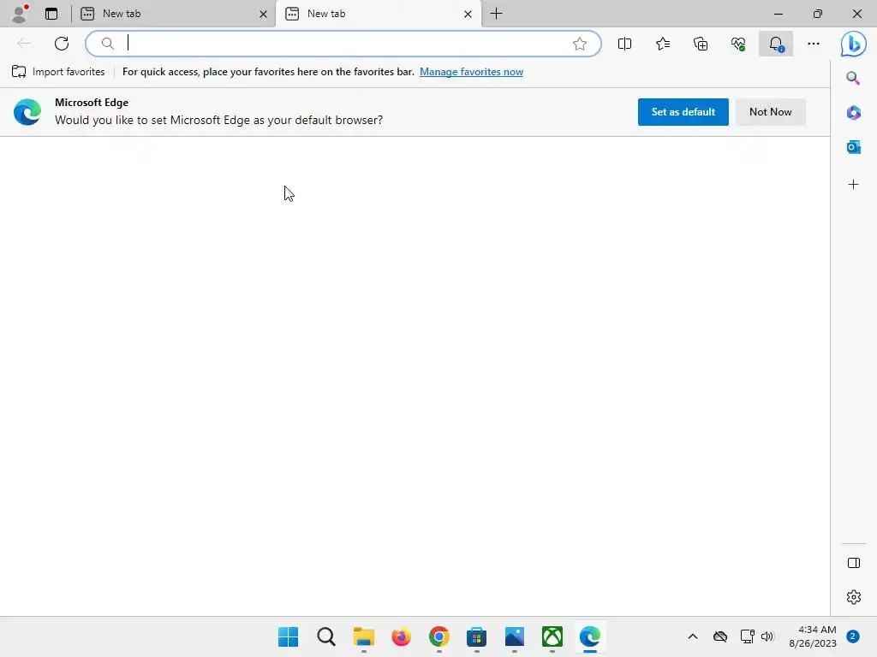This screenshot has width=877, height=657.
Task: Click the search magnifier in address bar
Action: 107,44
